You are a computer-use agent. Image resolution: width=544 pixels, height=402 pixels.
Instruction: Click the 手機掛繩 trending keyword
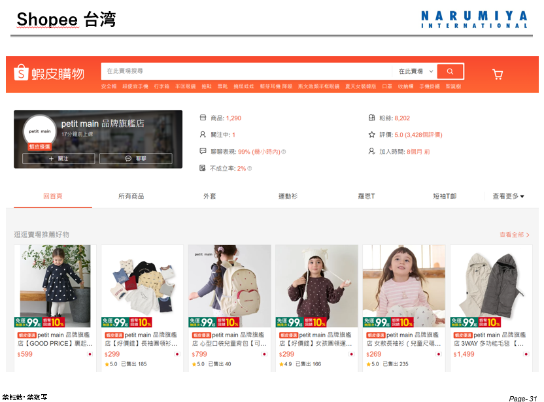[430, 86]
